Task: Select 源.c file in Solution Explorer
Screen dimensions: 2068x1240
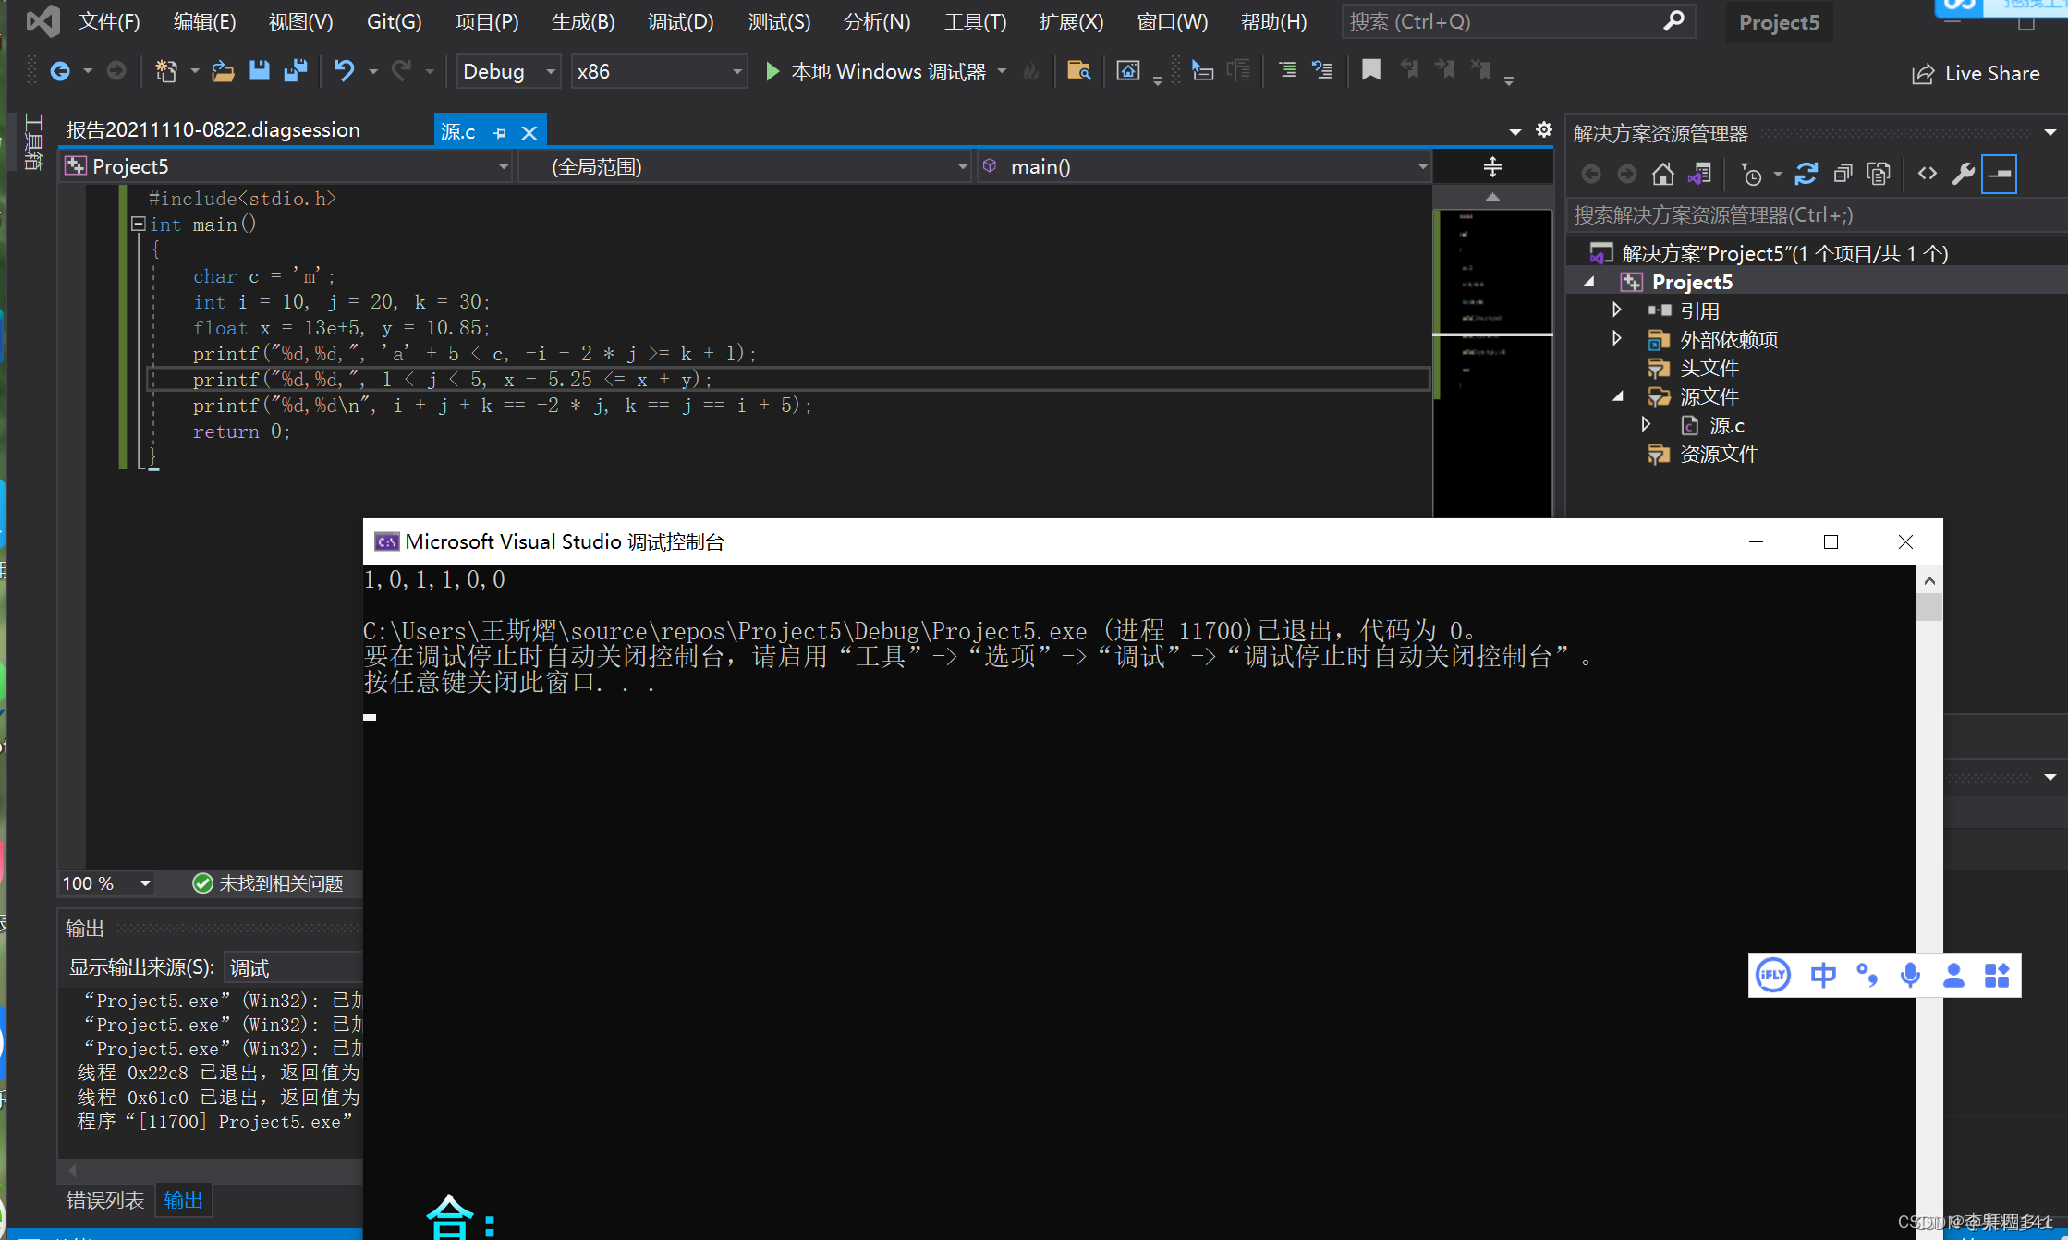Action: 1726,425
